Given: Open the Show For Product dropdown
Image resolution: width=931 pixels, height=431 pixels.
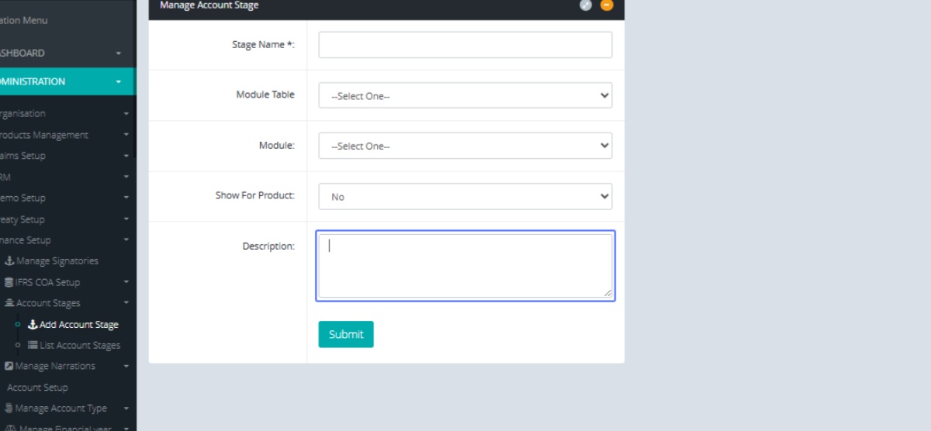Looking at the screenshot, I should pyautogui.click(x=465, y=197).
